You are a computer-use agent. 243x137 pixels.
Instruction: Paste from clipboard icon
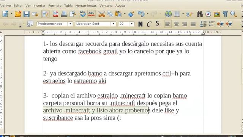tap(118, 14)
